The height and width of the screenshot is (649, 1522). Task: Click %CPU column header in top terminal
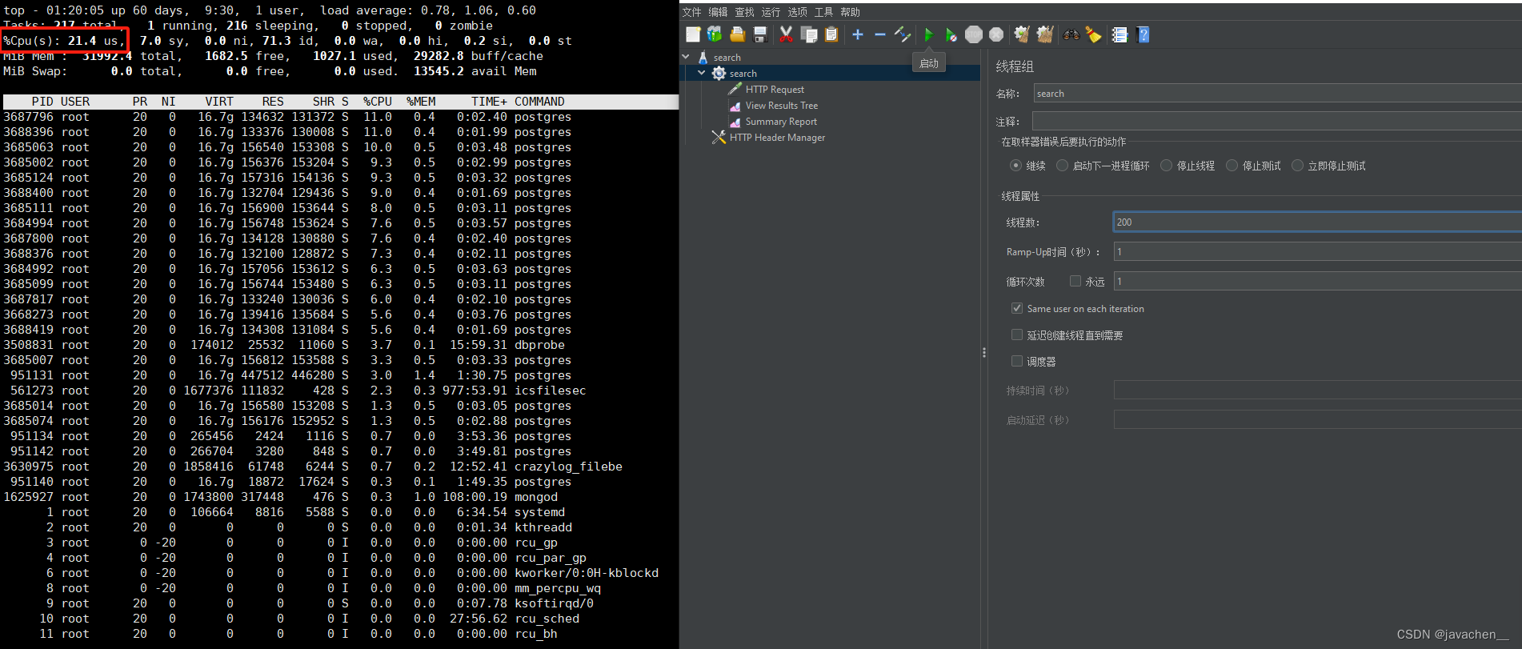tap(377, 102)
